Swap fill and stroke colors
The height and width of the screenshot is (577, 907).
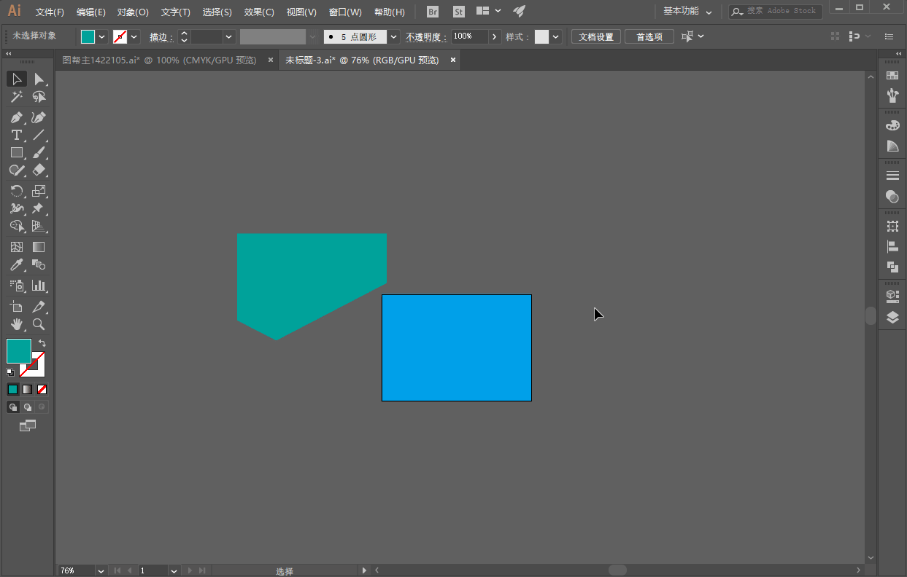coord(42,343)
